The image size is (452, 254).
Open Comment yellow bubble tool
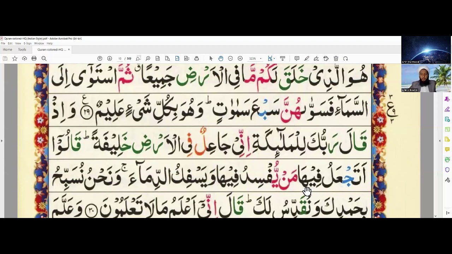(447, 150)
